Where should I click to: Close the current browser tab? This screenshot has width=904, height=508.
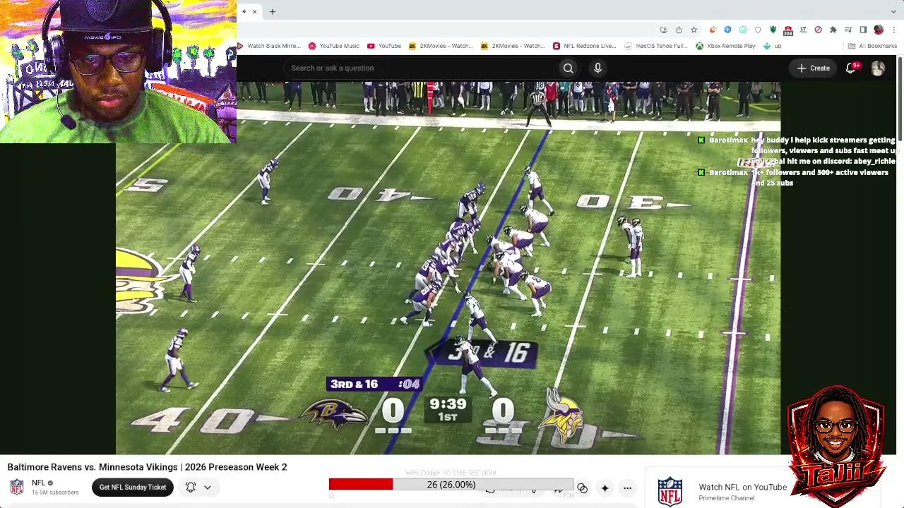[255, 11]
